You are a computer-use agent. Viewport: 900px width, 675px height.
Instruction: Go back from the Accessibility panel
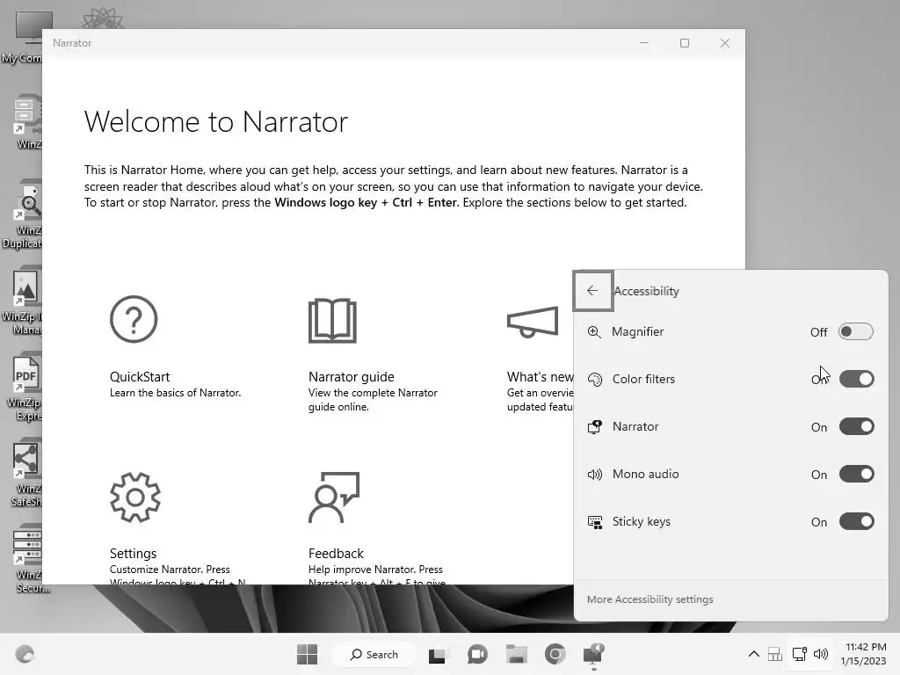[593, 290]
